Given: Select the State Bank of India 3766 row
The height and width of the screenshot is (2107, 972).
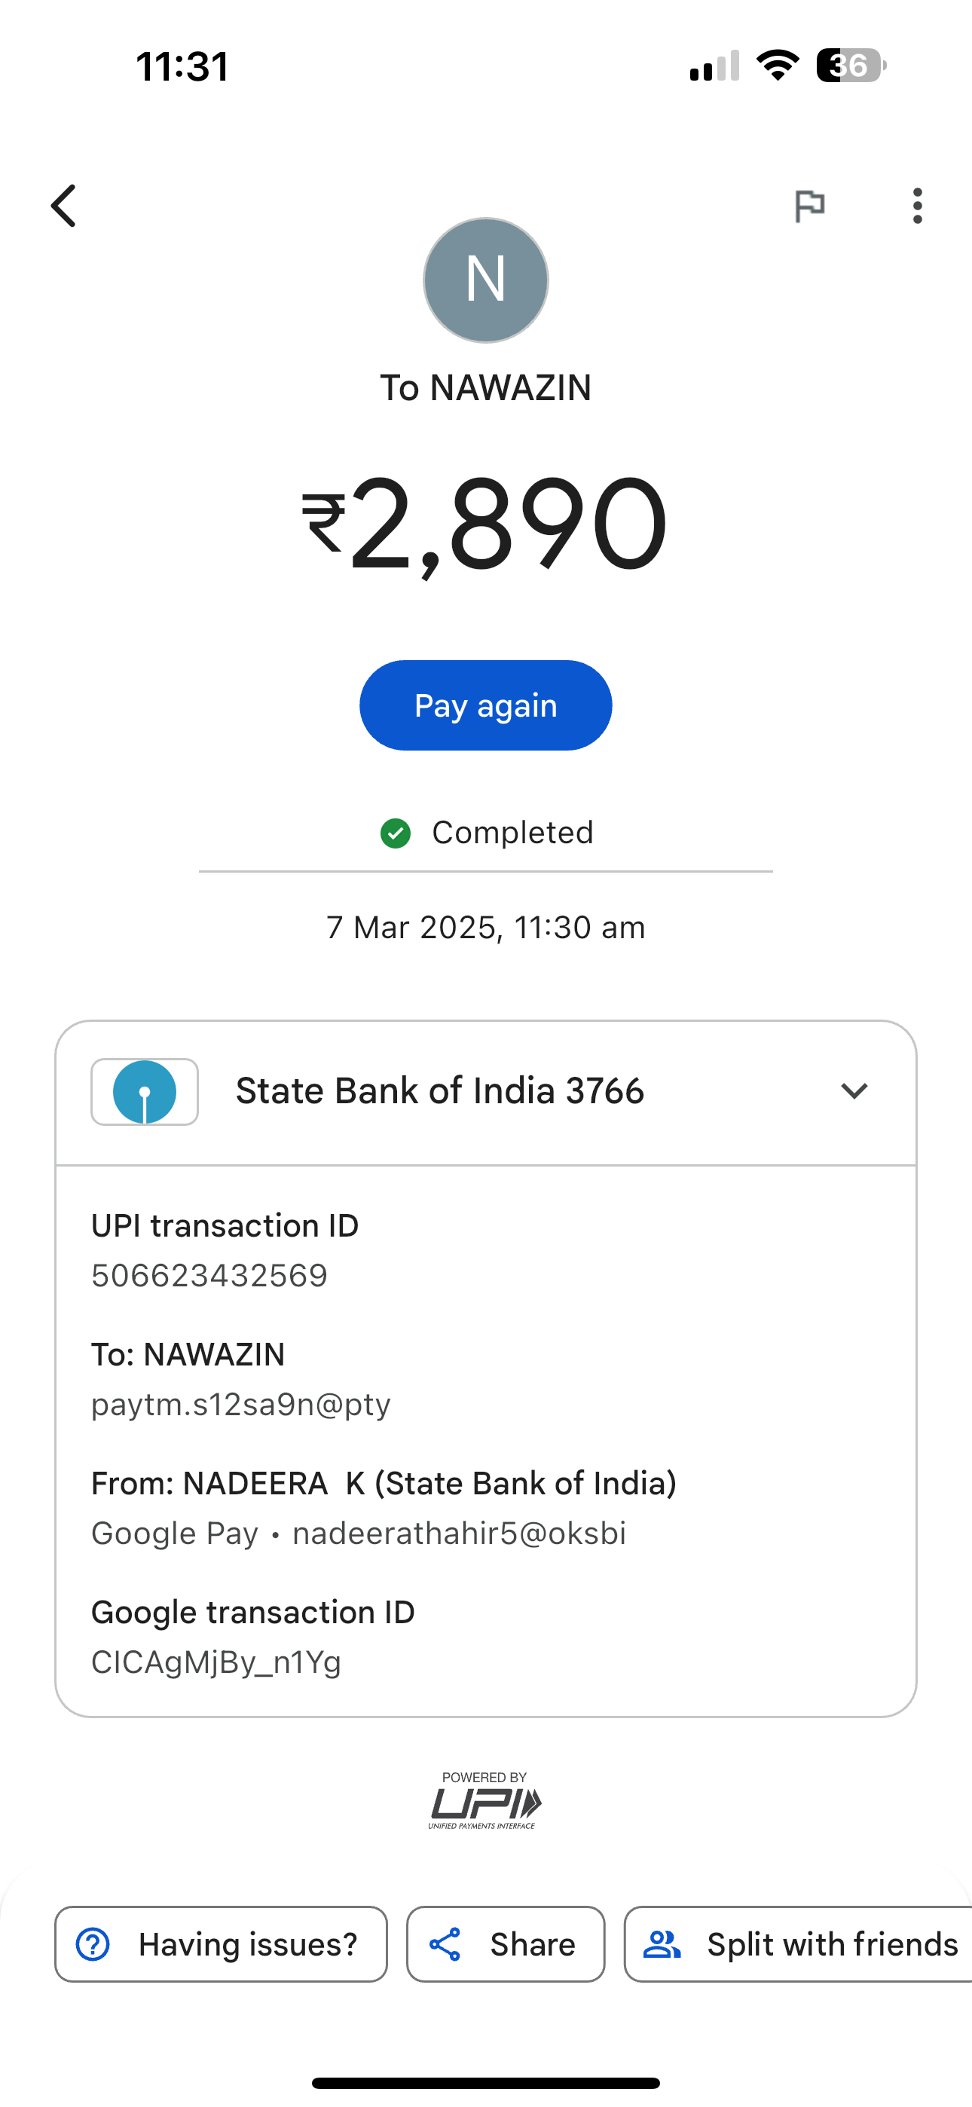Looking at the screenshot, I should [439, 1091].
